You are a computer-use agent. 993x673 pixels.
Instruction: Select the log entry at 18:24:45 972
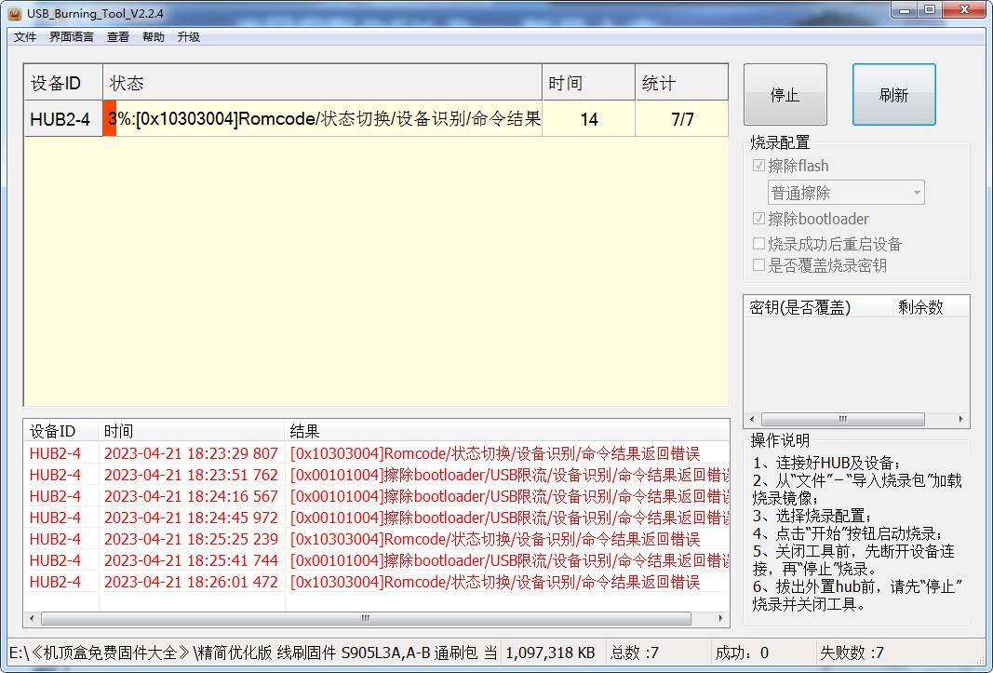click(376, 518)
